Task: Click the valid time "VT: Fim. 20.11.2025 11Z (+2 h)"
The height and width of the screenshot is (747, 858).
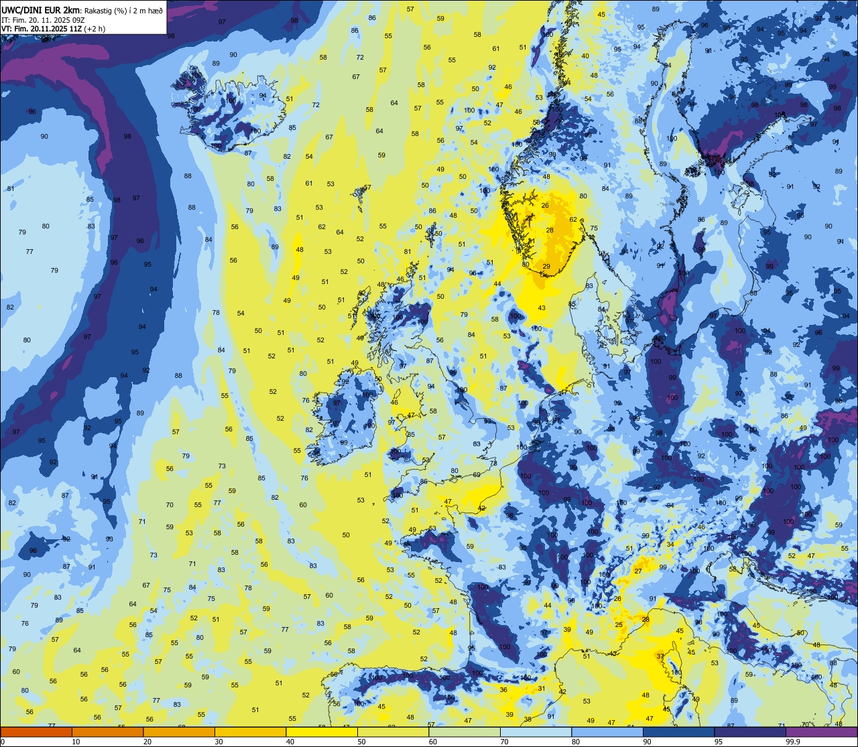Action: (x=53, y=29)
